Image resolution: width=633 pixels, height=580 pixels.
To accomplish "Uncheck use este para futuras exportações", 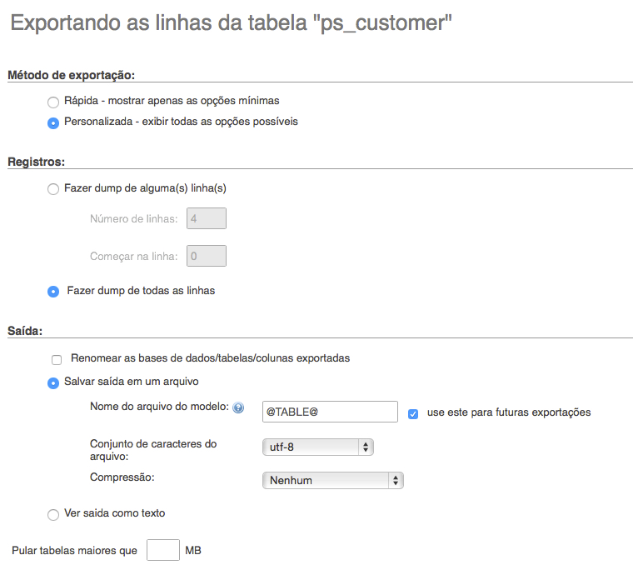I will click(413, 413).
